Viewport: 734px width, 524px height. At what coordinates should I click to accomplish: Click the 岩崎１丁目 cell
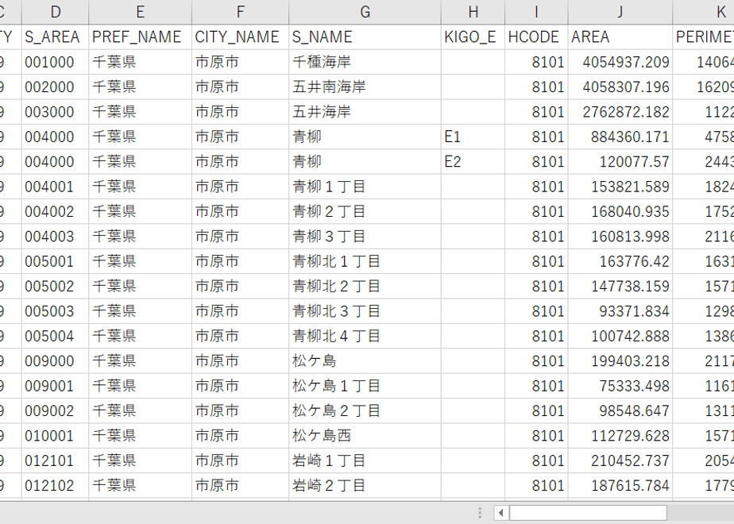[365, 460]
